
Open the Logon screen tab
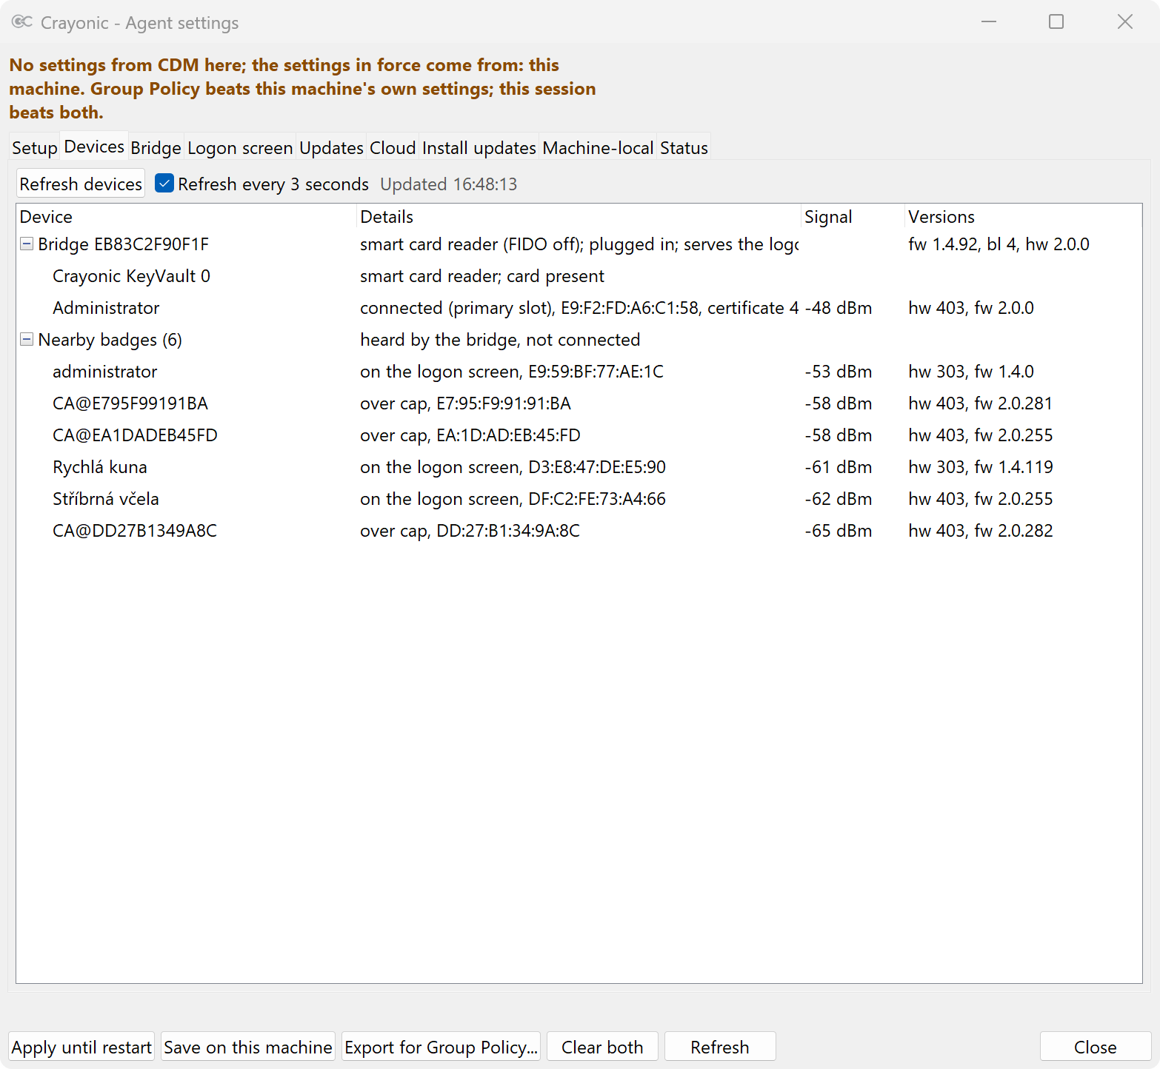click(240, 147)
